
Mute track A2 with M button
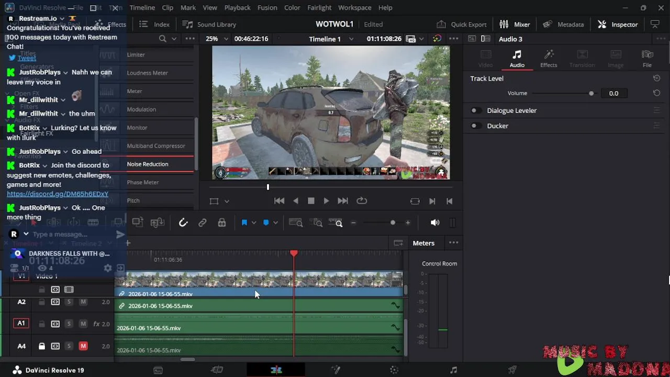point(83,302)
